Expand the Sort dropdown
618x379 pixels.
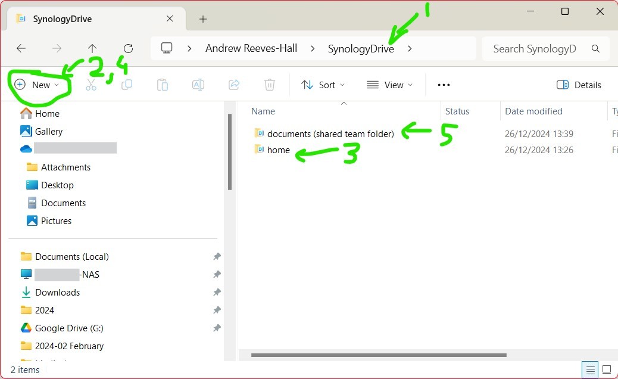coord(323,85)
